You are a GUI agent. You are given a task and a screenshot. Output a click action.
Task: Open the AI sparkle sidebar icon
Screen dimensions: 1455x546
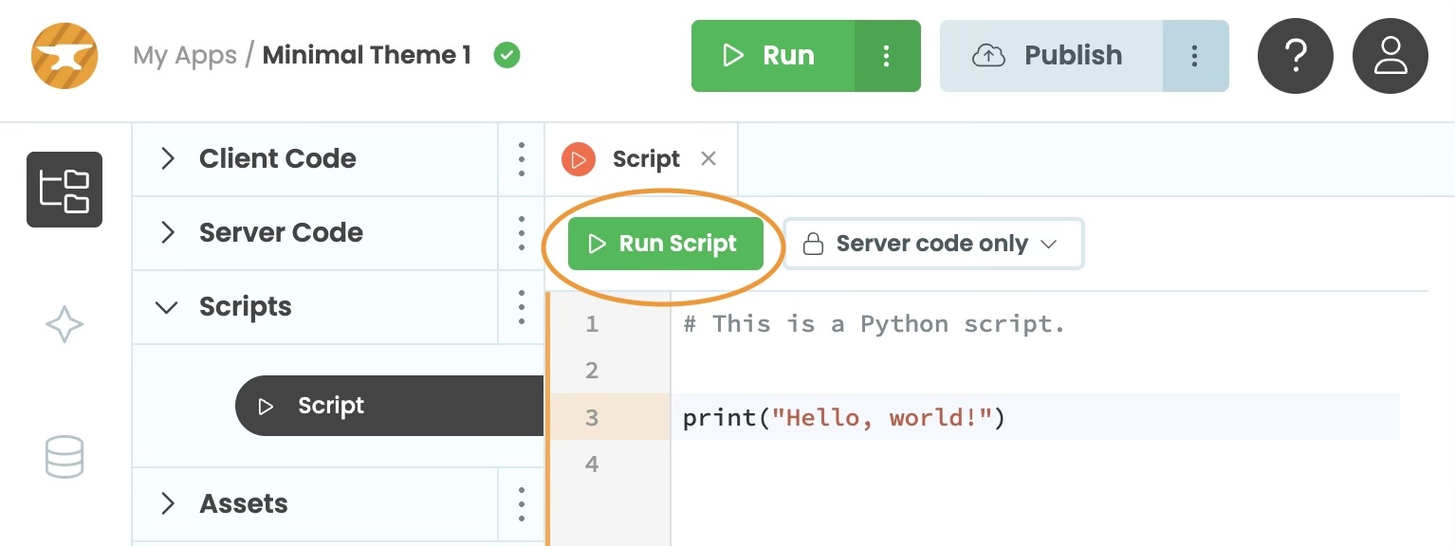click(x=64, y=324)
